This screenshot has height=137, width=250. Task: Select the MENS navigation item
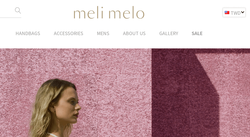pyautogui.click(x=103, y=33)
